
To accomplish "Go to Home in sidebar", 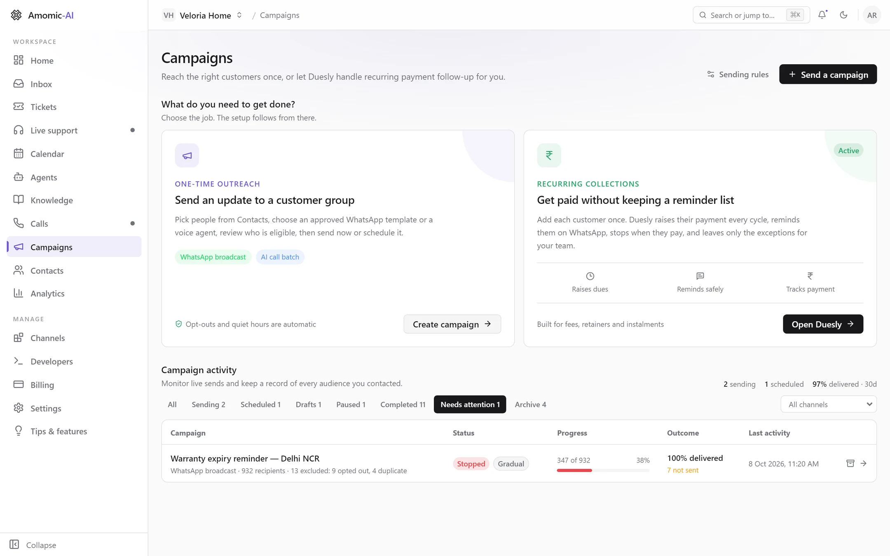I will tap(74, 61).
